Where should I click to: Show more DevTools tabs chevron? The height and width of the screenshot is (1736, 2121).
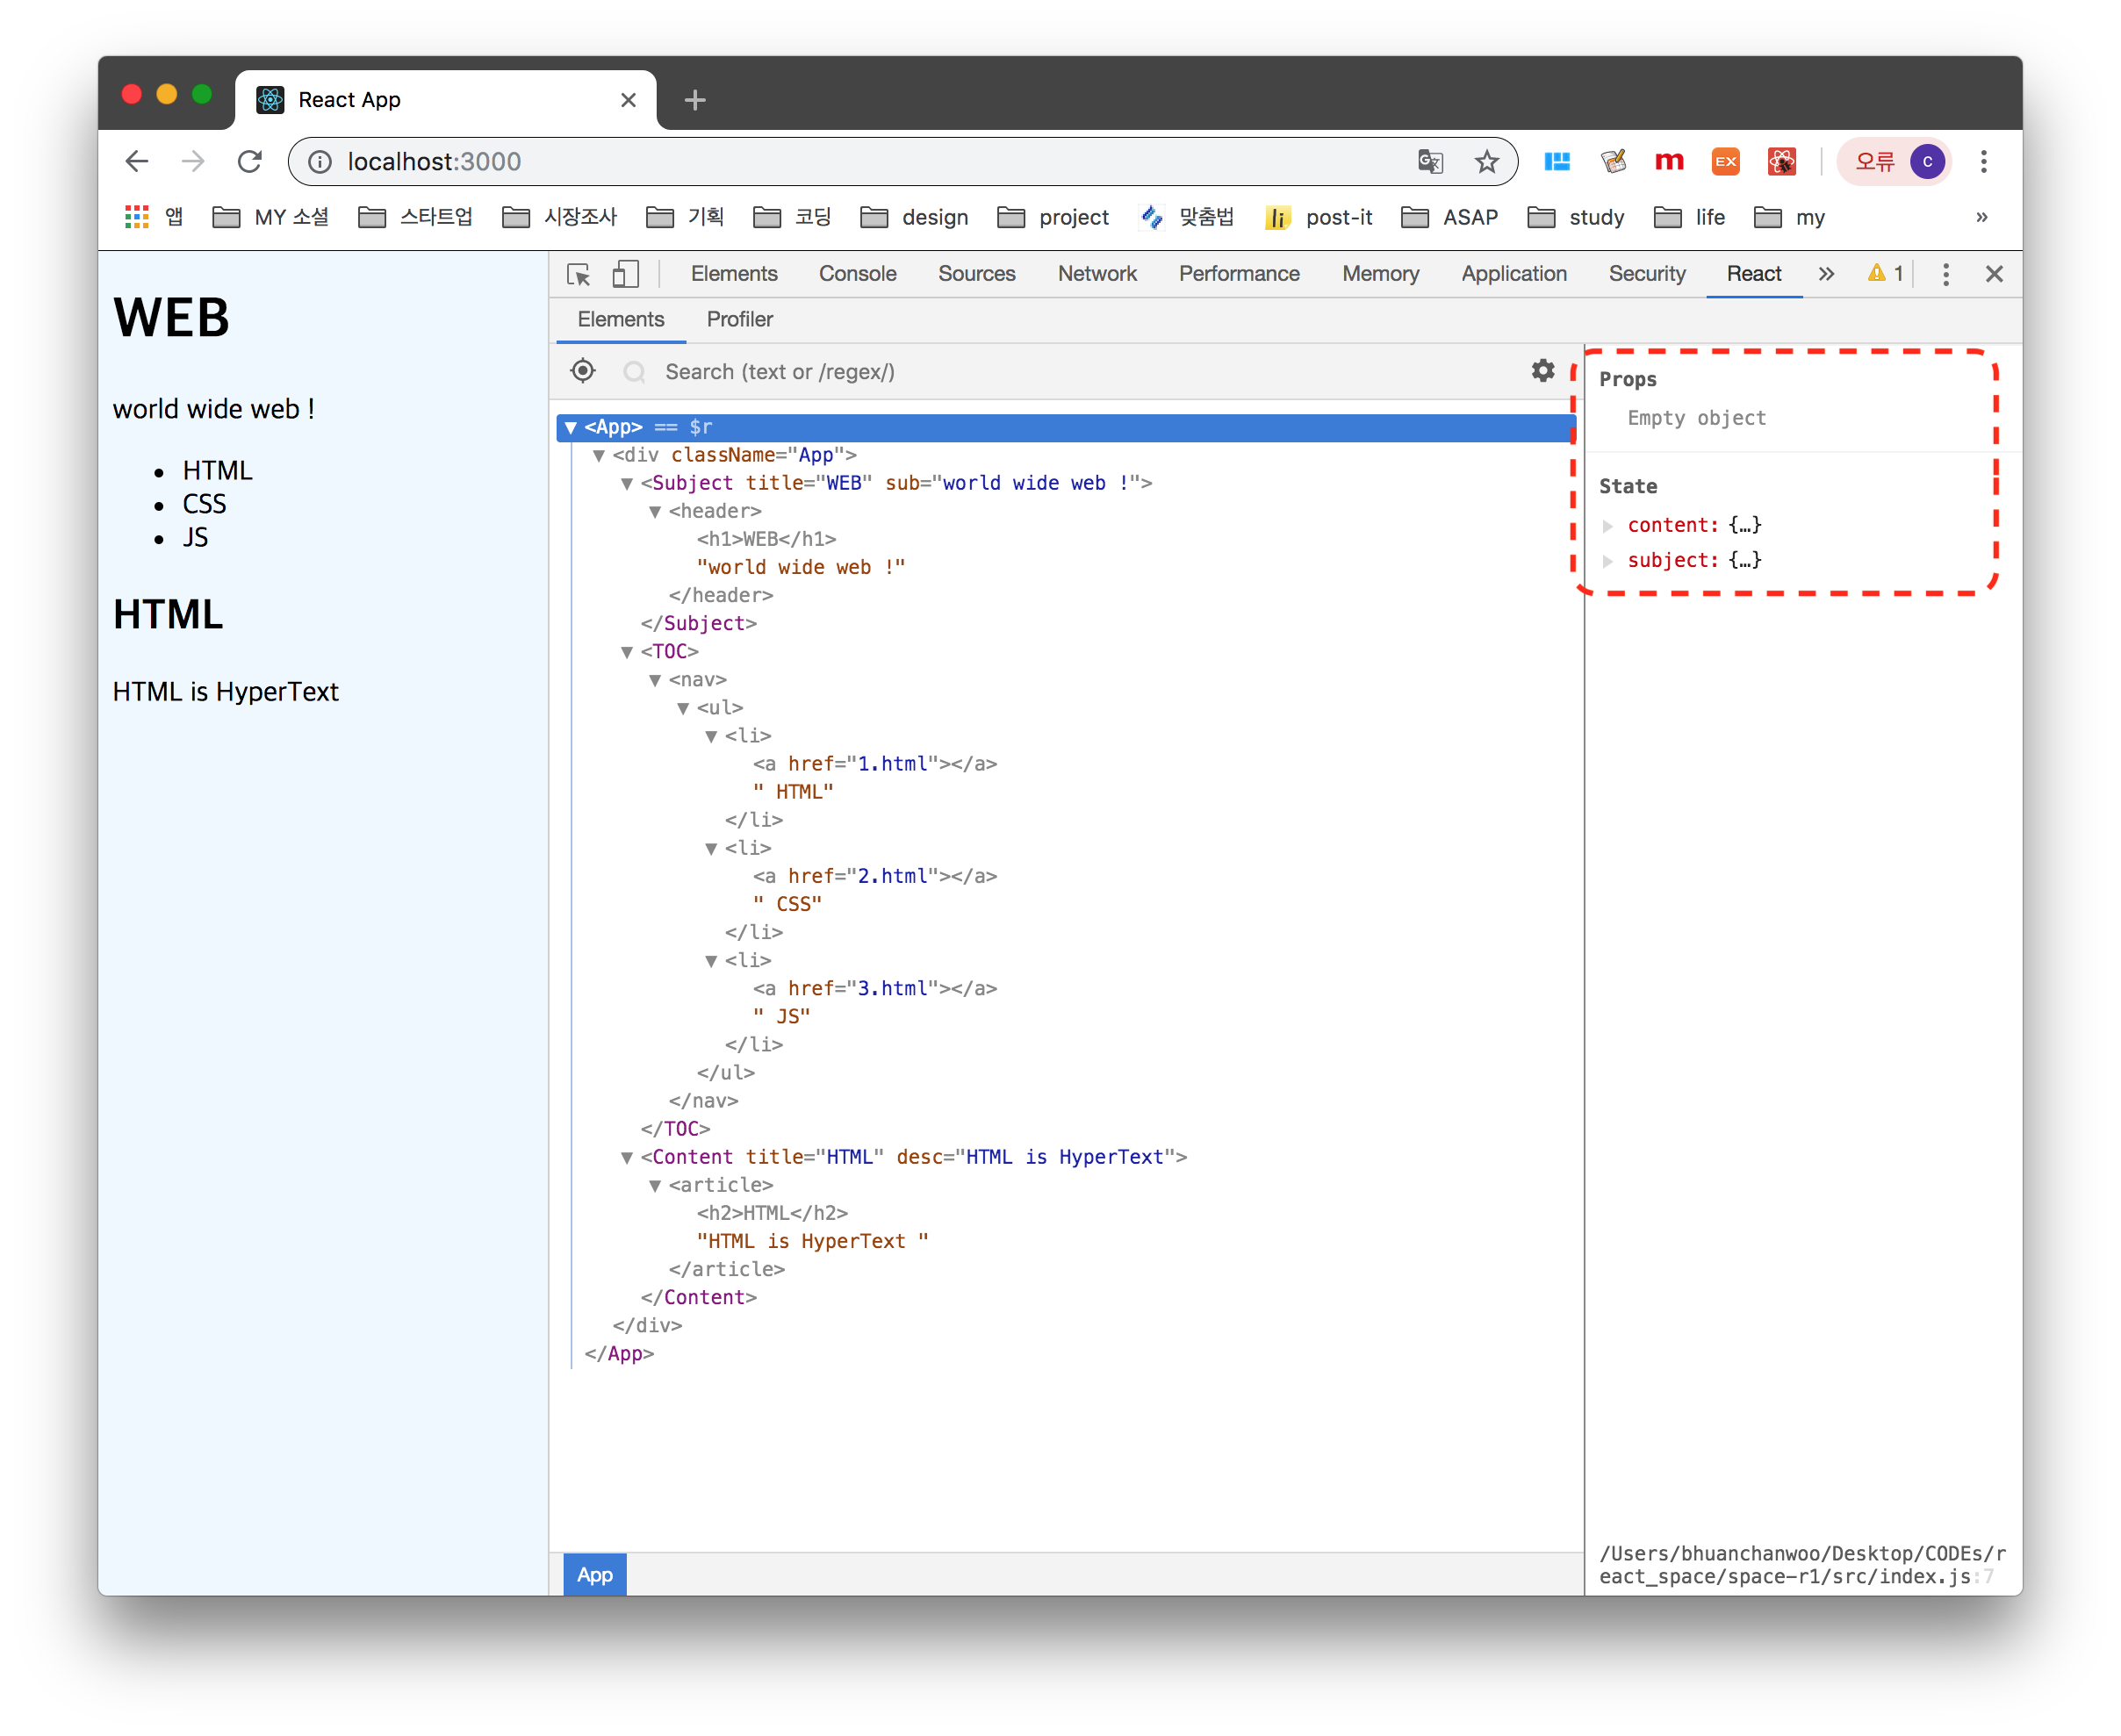tap(1826, 274)
